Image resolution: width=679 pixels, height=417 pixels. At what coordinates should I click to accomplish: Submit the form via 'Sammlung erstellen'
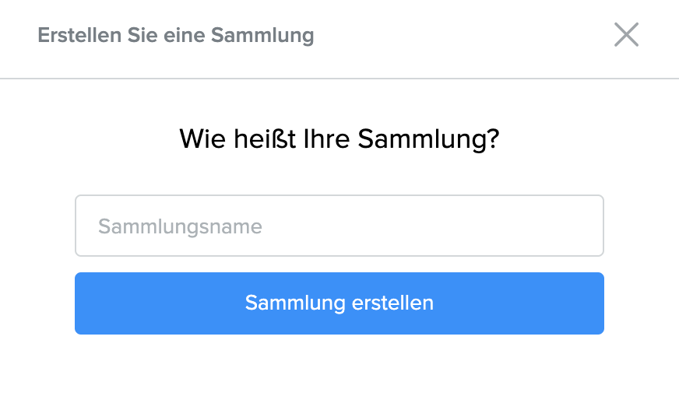tap(339, 303)
